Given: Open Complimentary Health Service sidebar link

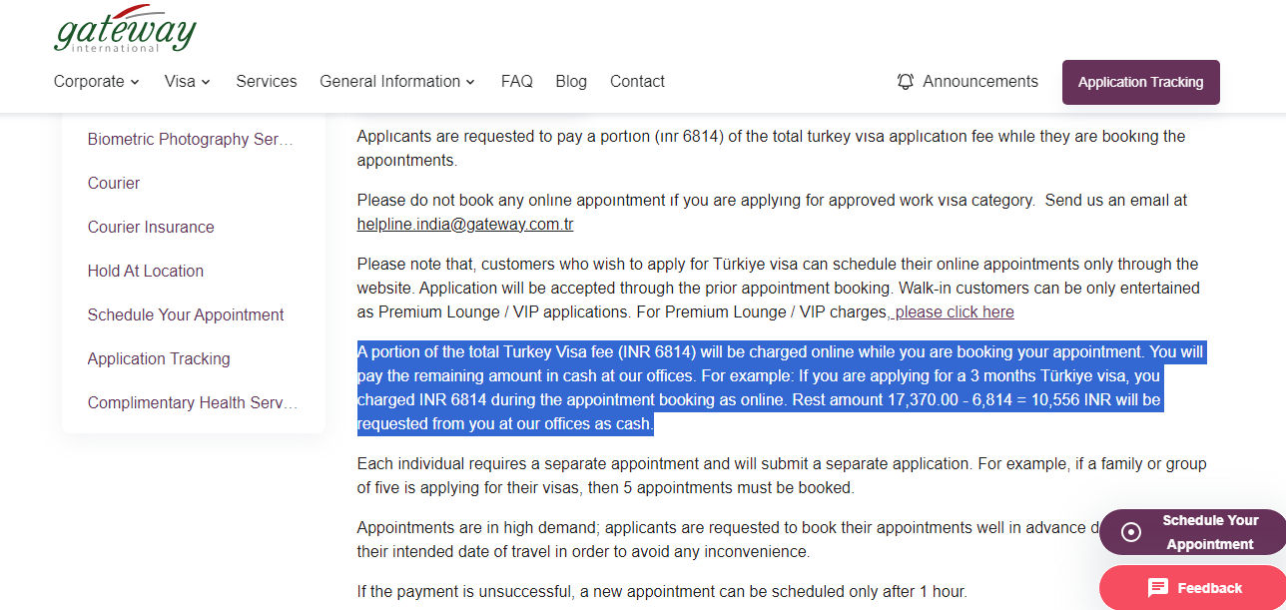Looking at the screenshot, I should point(193,403).
